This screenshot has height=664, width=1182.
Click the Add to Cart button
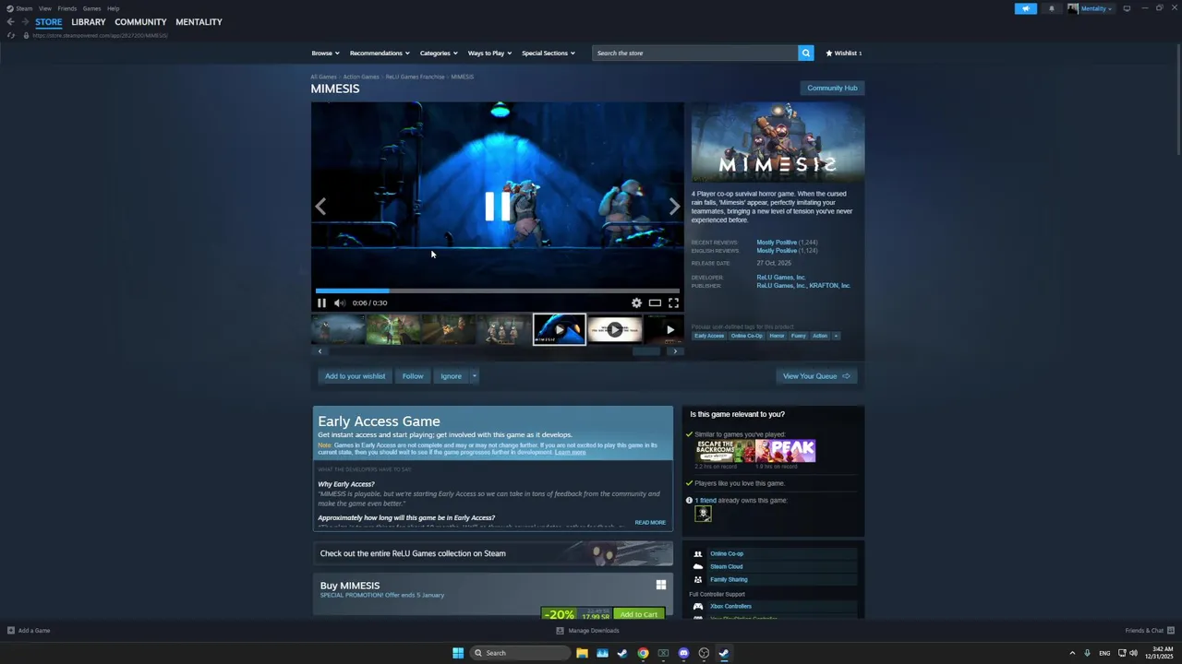pos(639,614)
